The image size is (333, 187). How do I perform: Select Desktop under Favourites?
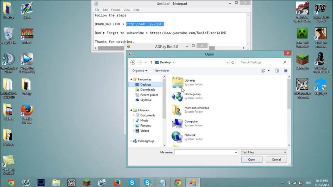145,84
